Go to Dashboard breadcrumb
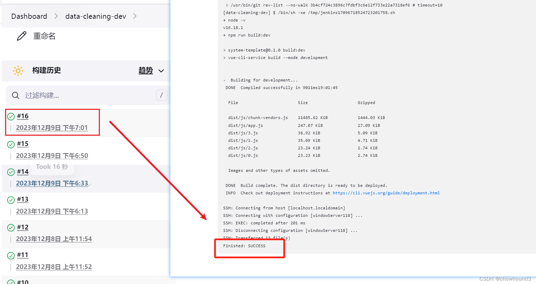536x284 pixels. click(29, 16)
